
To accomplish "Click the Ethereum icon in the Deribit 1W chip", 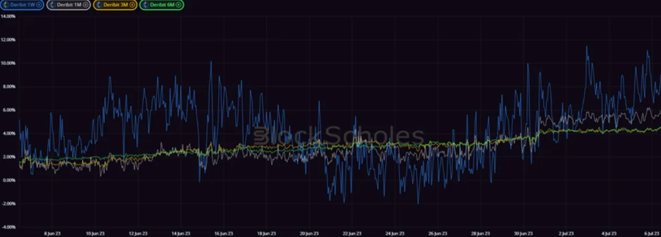I will tap(6, 5).
